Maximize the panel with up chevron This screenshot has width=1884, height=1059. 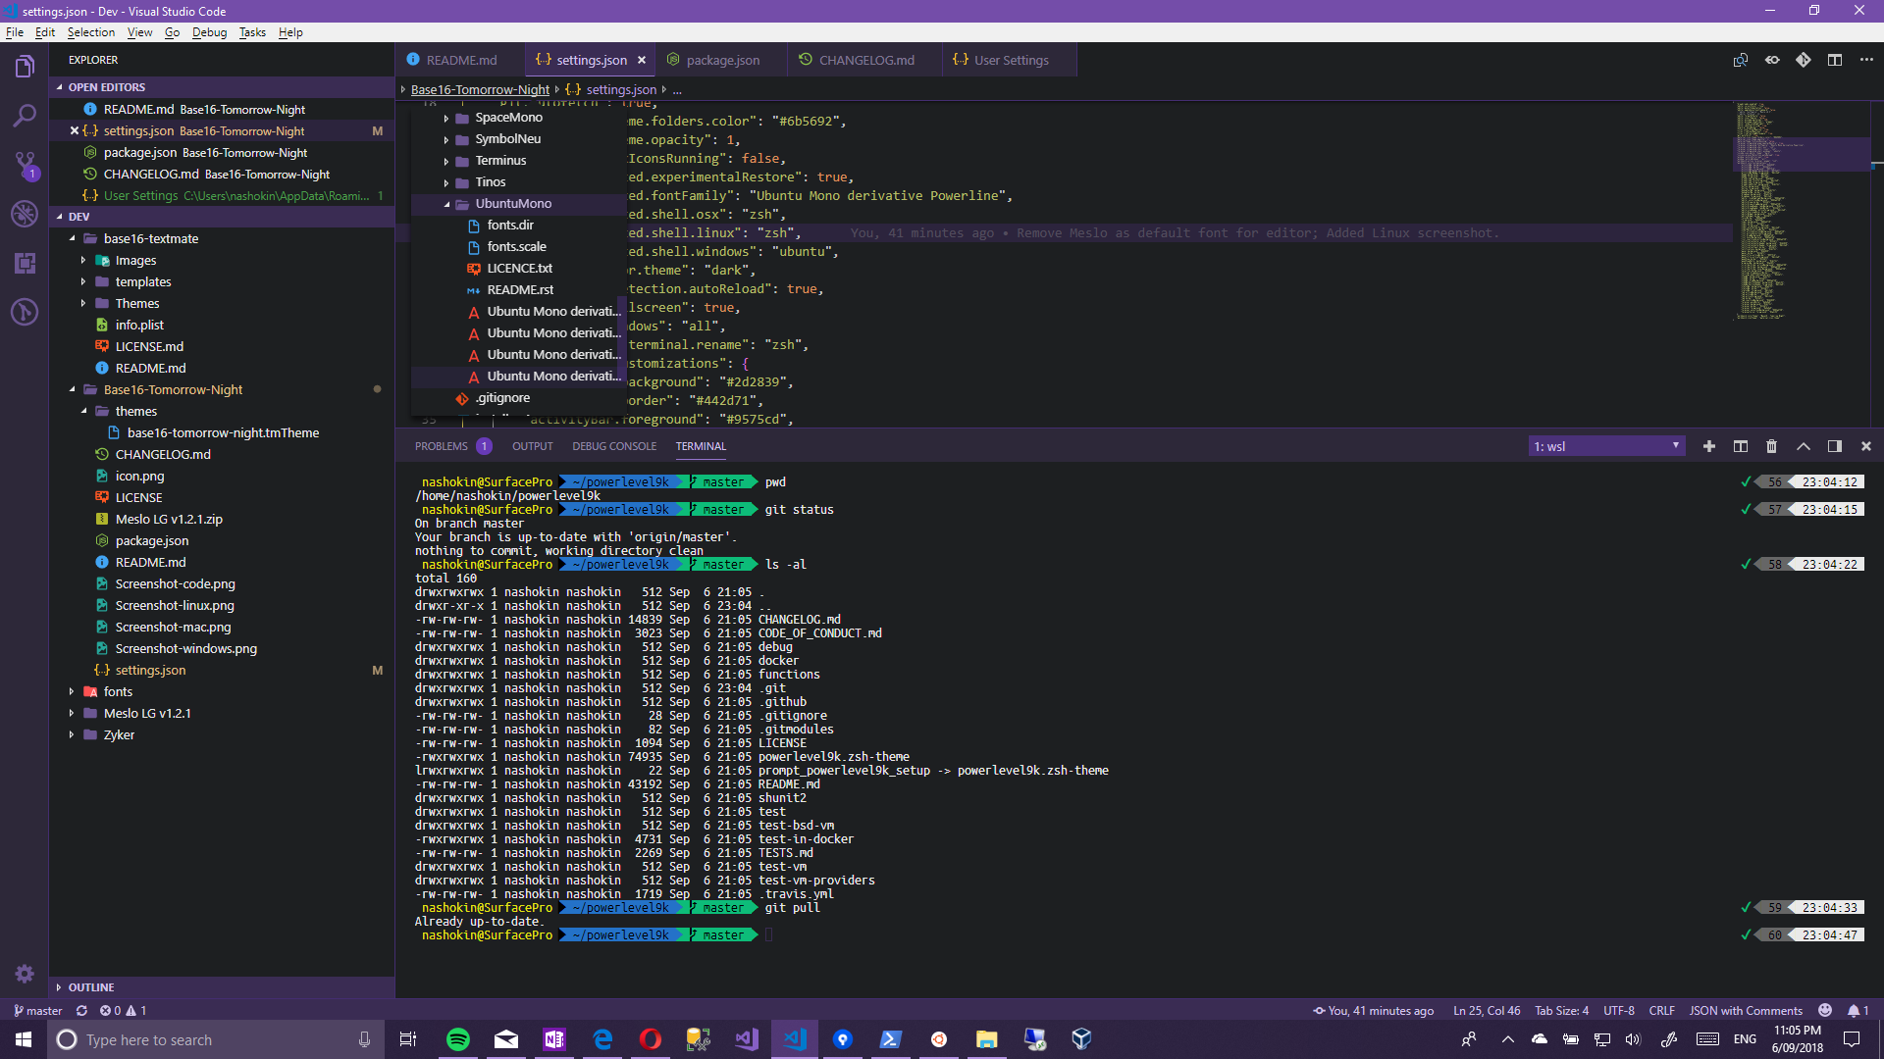click(x=1803, y=446)
